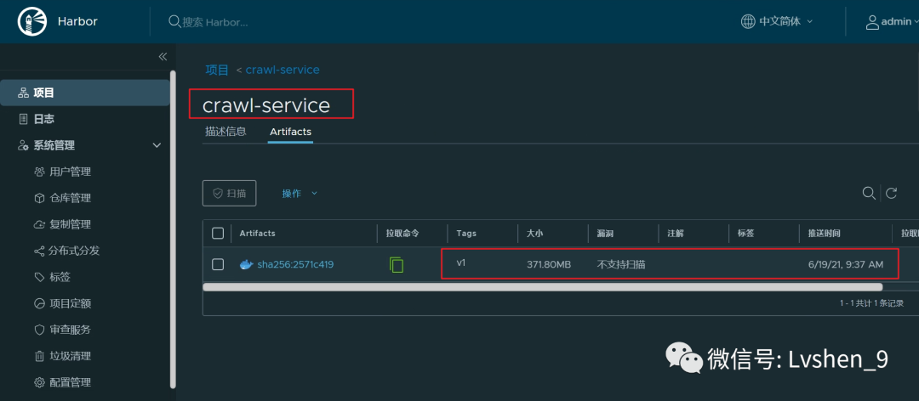Screen dimensions: 919x401
Task: Check the sha256:2571c419 row checkbox
Action: tap(218, 264)
